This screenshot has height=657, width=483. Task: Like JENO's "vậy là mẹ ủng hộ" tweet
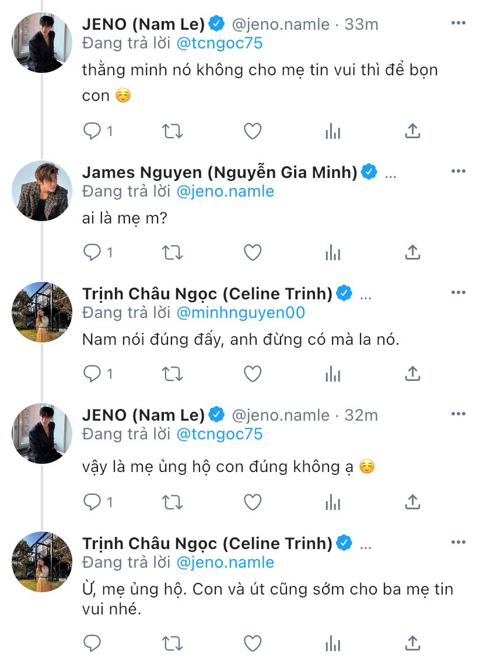pos(252,502)
